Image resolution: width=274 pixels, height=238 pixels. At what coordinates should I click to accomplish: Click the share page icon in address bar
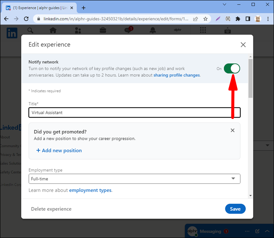tap(196, 19)
